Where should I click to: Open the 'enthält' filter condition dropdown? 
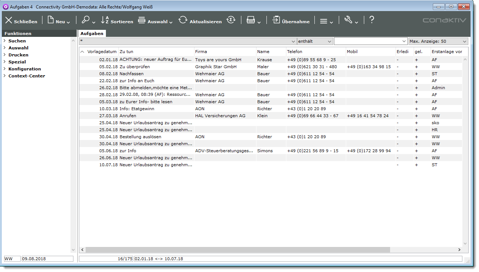click(x=315, y=41)
